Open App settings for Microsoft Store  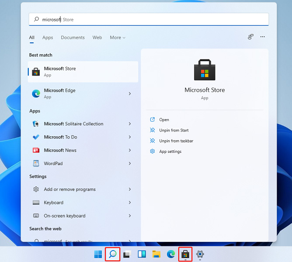point(170,152)
